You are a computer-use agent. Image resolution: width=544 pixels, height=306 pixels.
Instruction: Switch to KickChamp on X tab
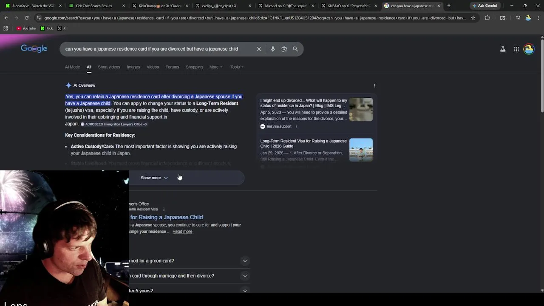pos(159,6)
